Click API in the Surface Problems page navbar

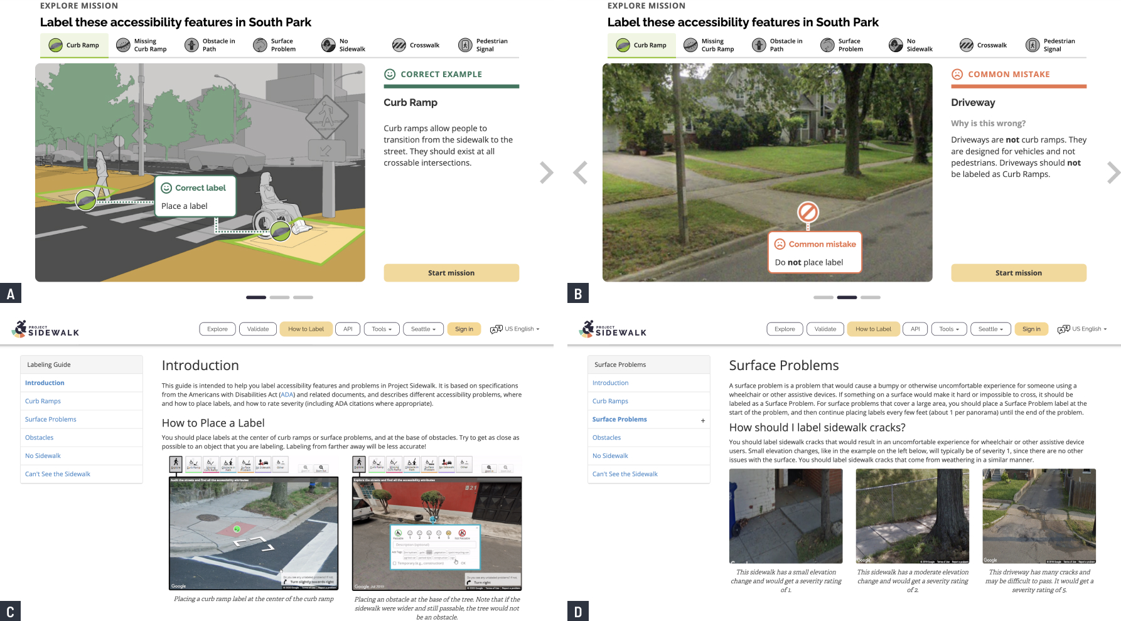pyautogui.click(x=915, y=329)
